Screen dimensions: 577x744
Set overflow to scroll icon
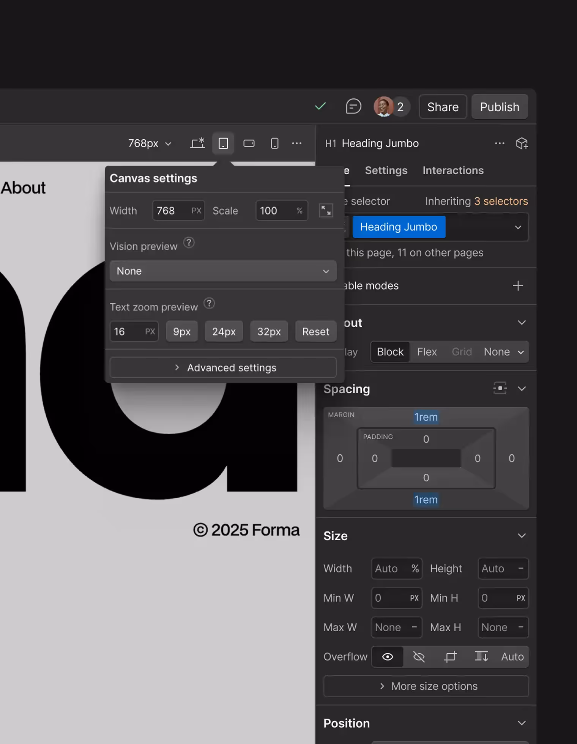(x=481, y=657)
